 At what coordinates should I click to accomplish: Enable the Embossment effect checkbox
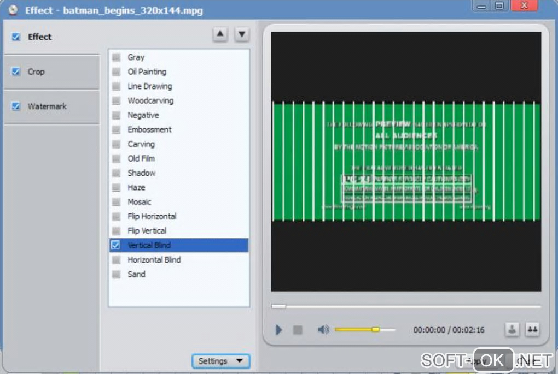click(116, 129)
